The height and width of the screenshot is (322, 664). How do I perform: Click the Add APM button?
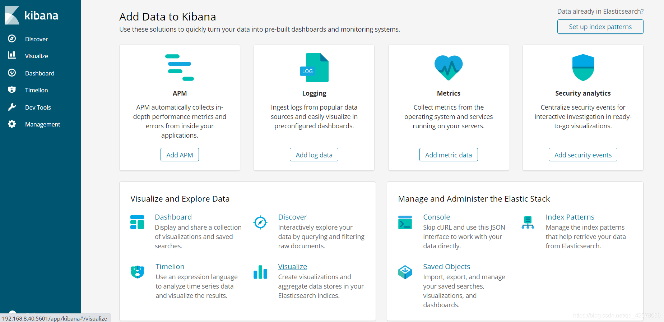point(180,155)
